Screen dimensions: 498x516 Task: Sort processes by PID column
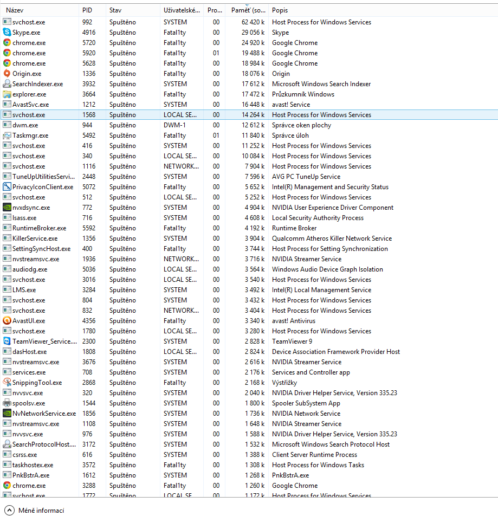(93, 10)
